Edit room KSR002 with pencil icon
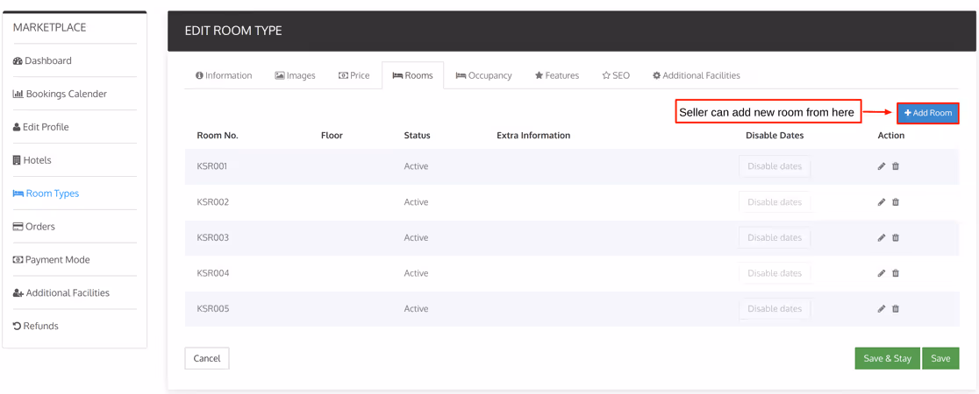 tap(882, 202)
